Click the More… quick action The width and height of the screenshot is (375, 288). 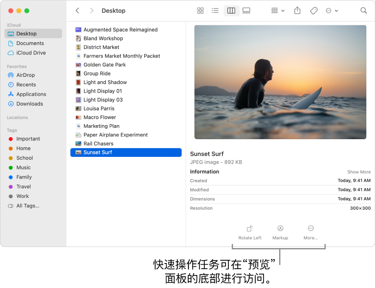click(311, 233)
